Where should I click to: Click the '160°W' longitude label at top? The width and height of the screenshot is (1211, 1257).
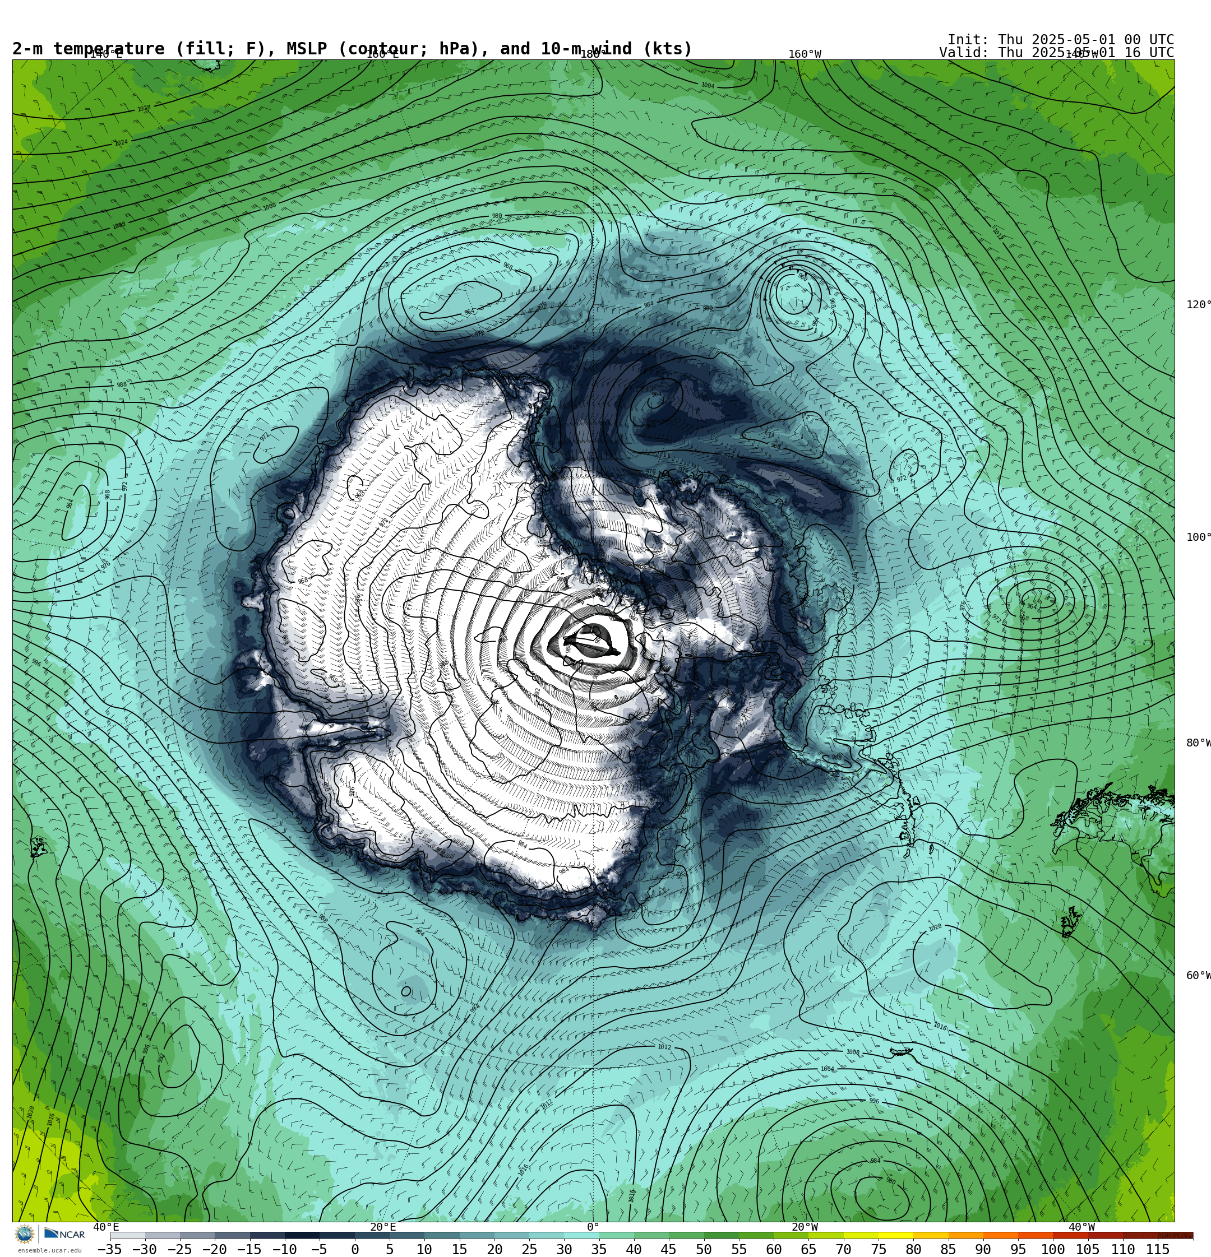click(x=805, y=54)
